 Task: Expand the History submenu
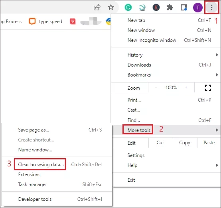(x=166, y=55)
